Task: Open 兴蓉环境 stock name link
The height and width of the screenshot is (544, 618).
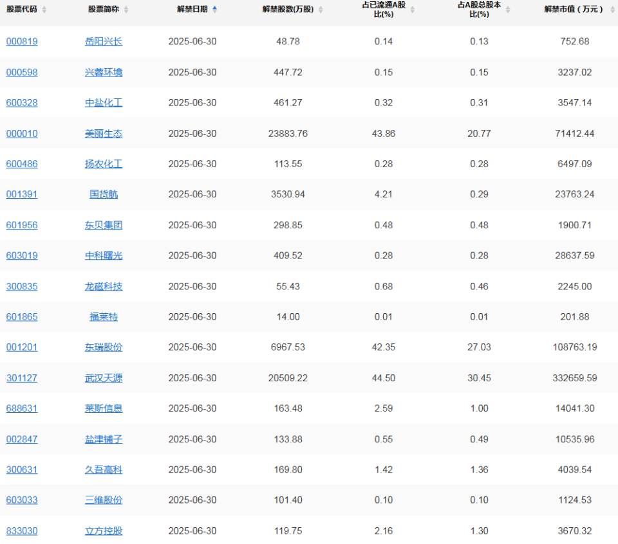Action: 104,73
